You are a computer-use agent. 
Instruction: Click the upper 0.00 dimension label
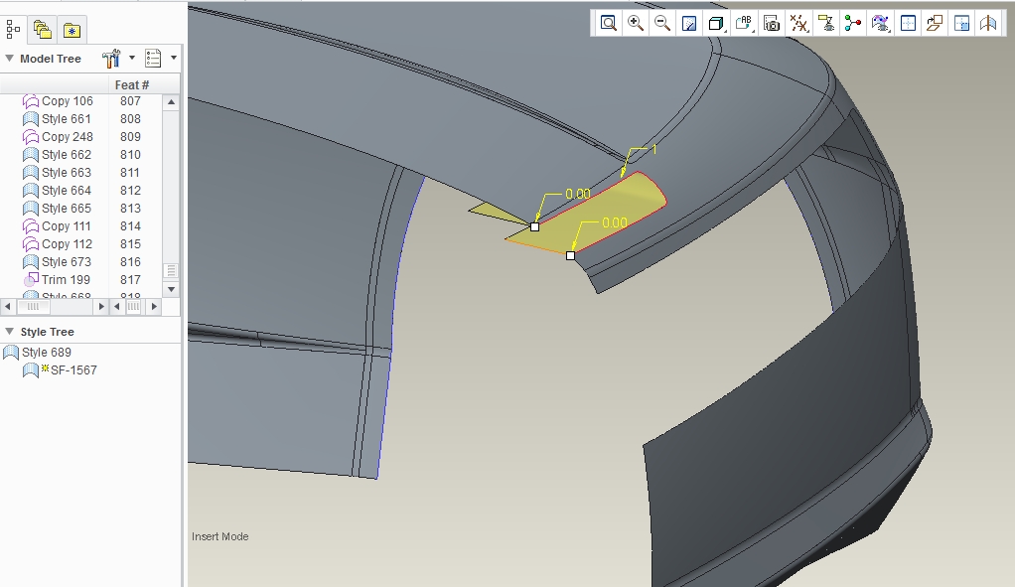[x=577, y=194]
